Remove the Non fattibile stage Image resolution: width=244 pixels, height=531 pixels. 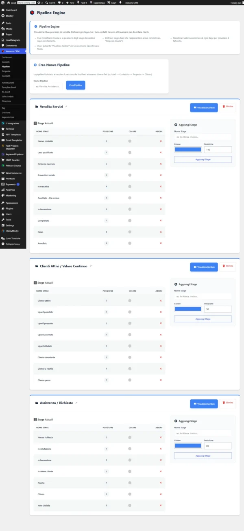tap(161, 505)
